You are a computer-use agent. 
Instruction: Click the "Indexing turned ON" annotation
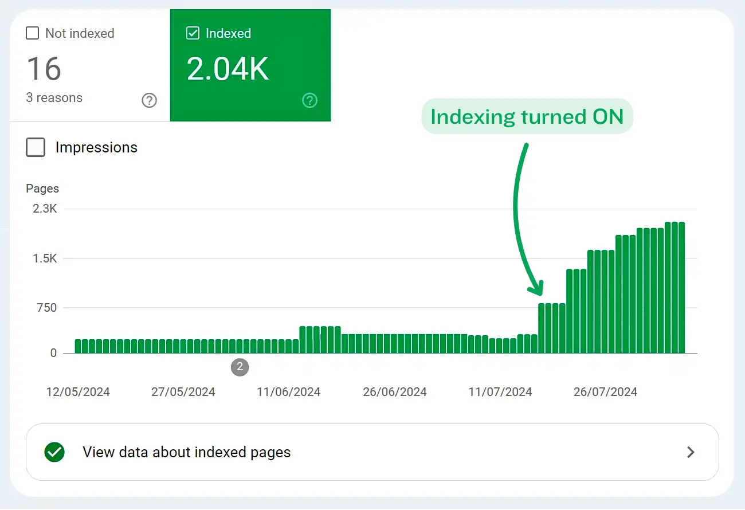click(x=527, y=116)
